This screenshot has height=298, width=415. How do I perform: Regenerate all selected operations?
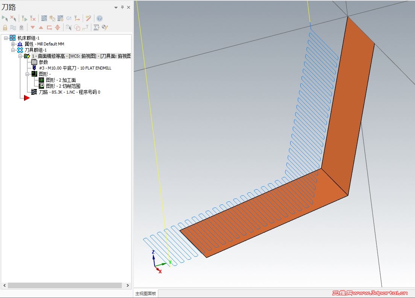coord(24,18)
